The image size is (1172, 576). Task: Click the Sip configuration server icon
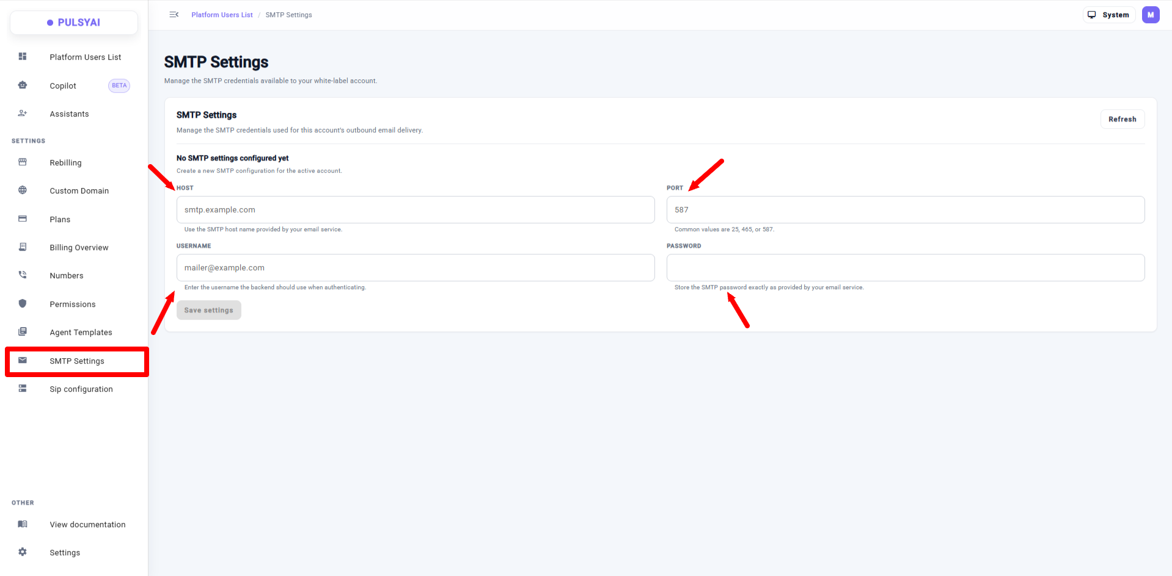(23, 389)
